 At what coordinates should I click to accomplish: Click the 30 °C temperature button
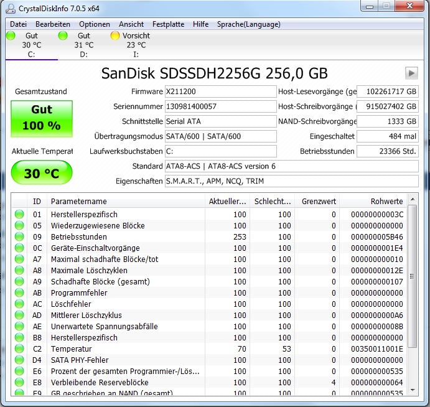(42, 173)
